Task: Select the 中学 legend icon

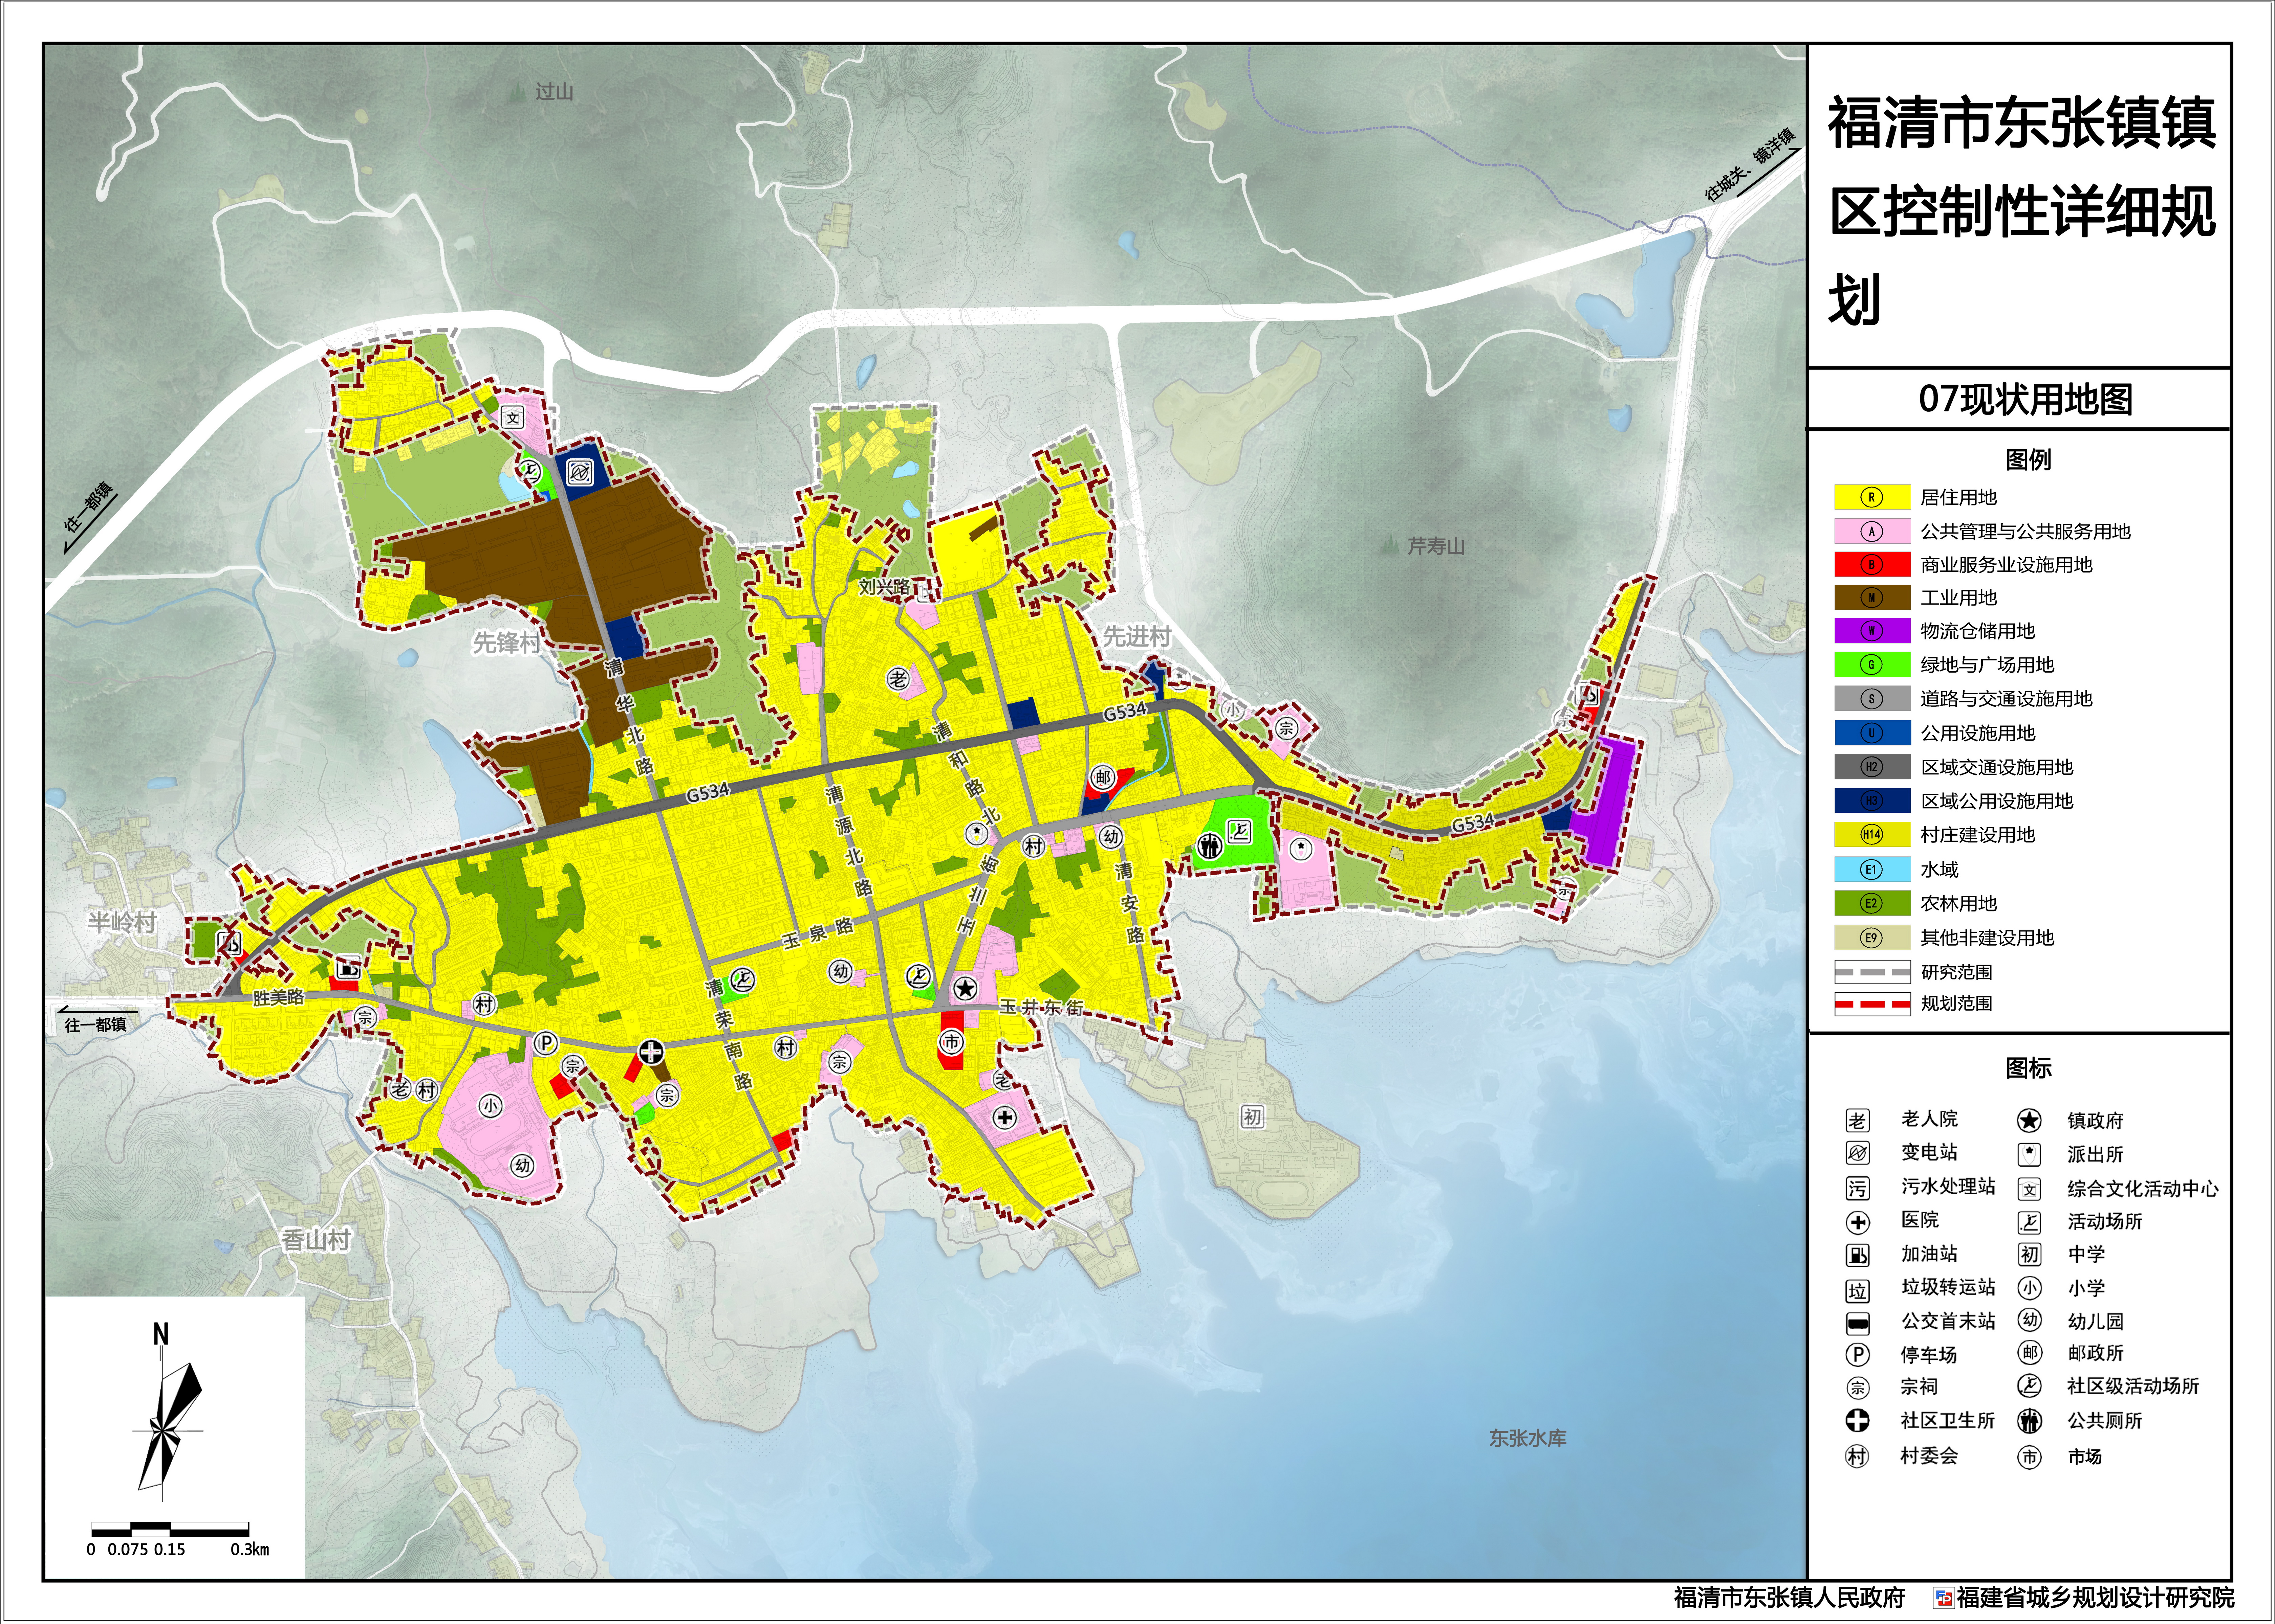Action: pyautogui.click(x=2029, y=1255)
